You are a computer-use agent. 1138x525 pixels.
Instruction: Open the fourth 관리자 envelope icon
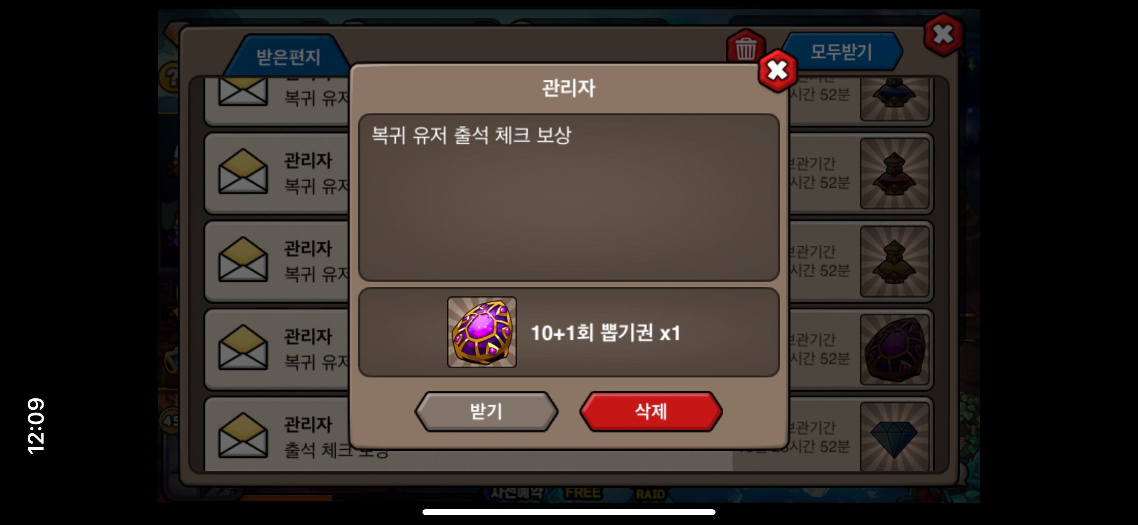tap(243, 347)
